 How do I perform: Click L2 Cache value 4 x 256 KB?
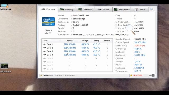139,28
